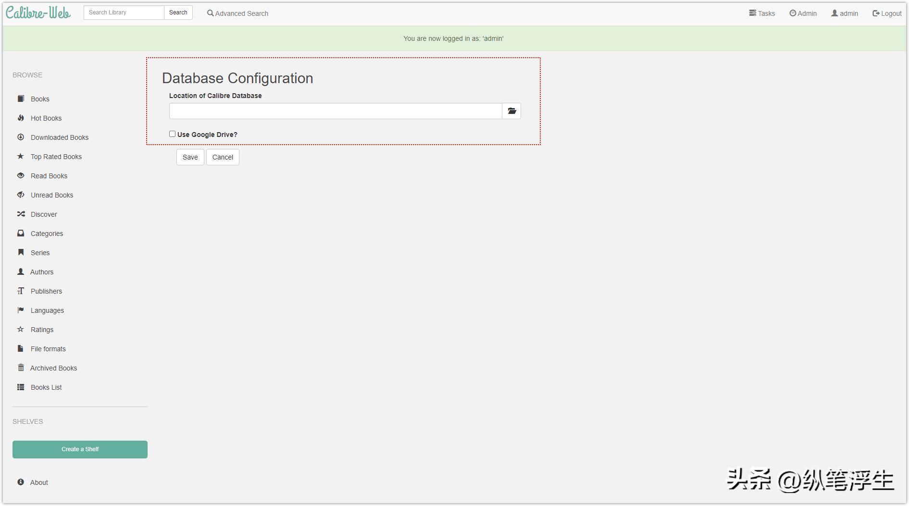Click the Authors person icon
The height and width of the screenshot is (506, 909).
coord(21,272)
